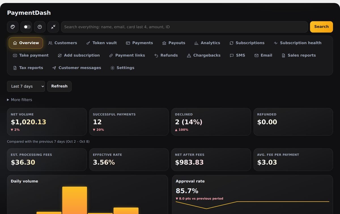Click the yellow Search button
The width and height of the screenshot is (340, 214).
coord(321,27)
